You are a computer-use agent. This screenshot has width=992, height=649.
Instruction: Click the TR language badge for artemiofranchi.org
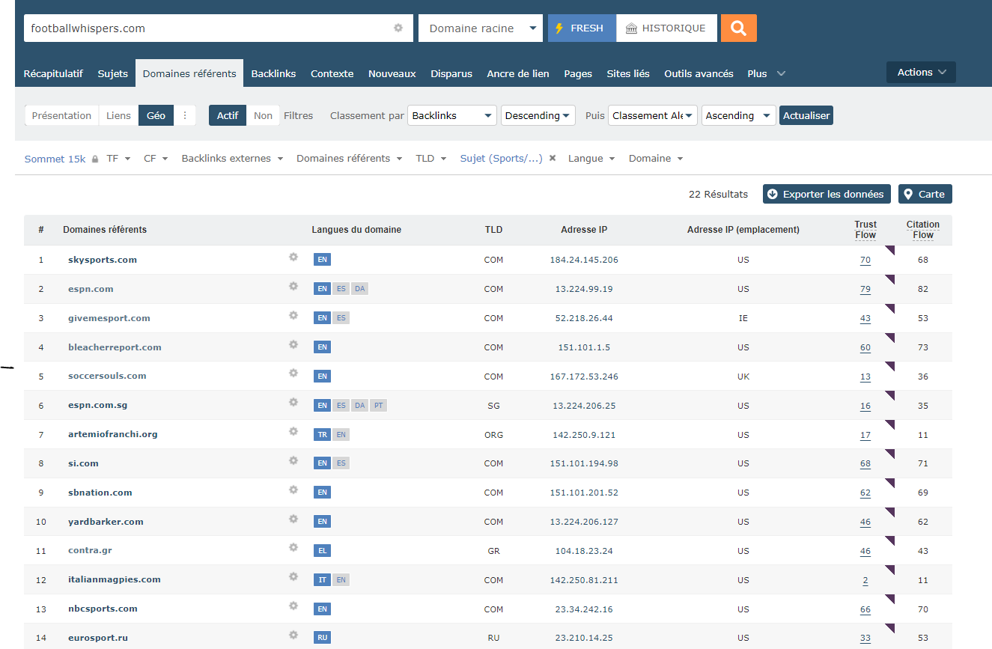coord(322,434)
